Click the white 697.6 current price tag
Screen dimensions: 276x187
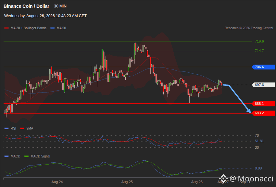coord(264,85)
